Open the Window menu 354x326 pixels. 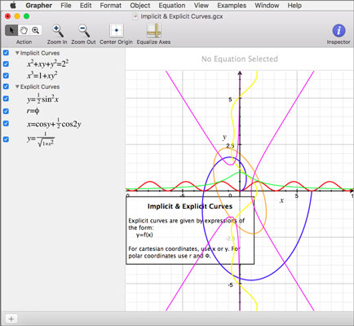pos(267,6)
